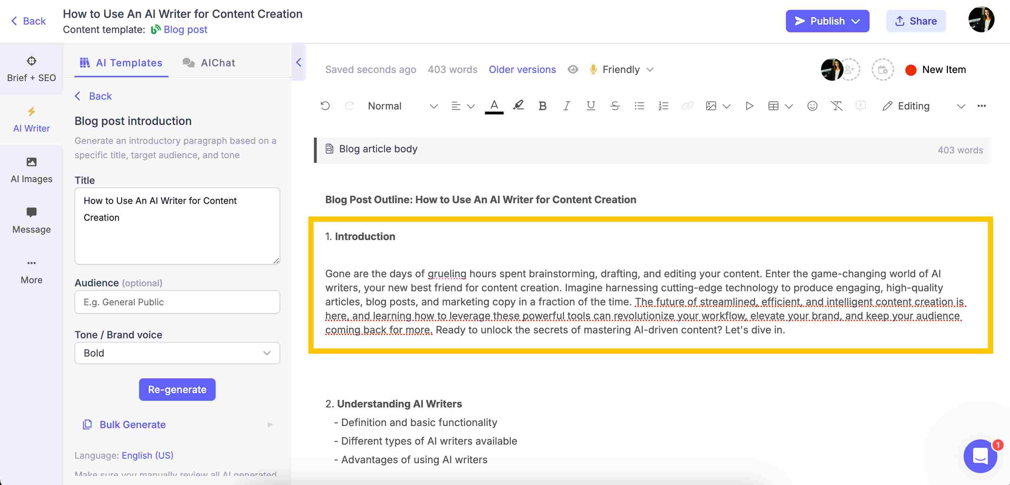This screenshot has height=485, width=1010.
Task: Click the undo arrow icon
Action: [325, 106]
